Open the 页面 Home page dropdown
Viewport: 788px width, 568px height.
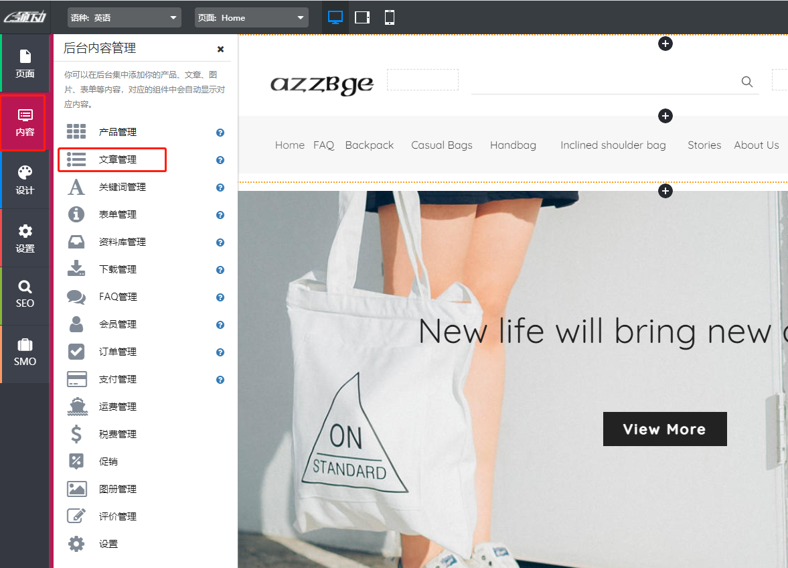point(251,18)
